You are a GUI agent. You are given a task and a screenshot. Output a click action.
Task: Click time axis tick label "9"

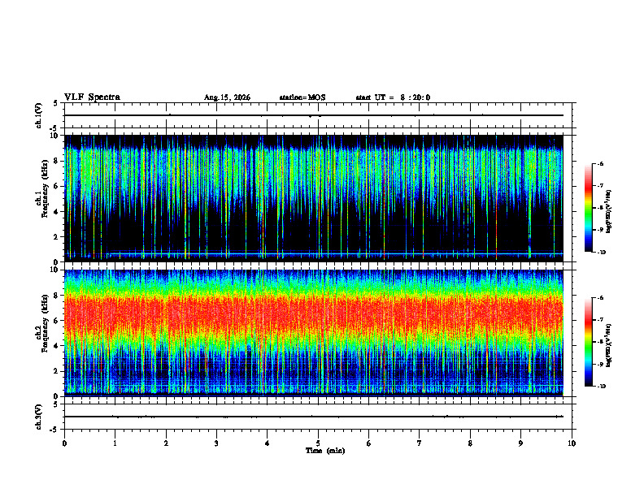click(x=520, y=443)
